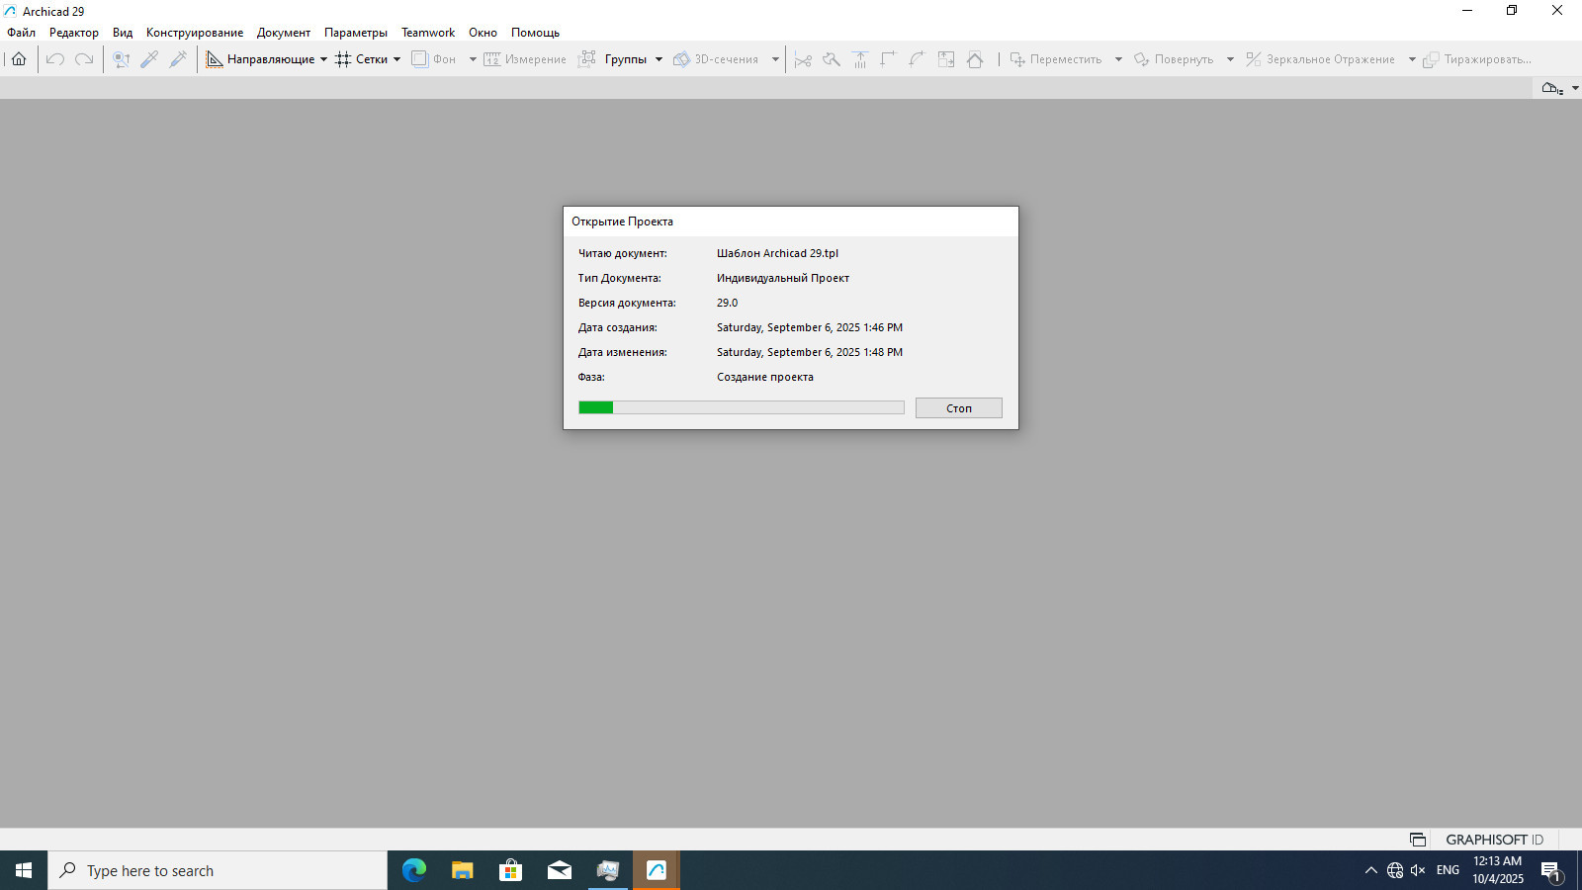The height and width of the screenshot is (890, 1582).
Task: Expand the Группы dropdown arrow
Action: coord(659,59)
